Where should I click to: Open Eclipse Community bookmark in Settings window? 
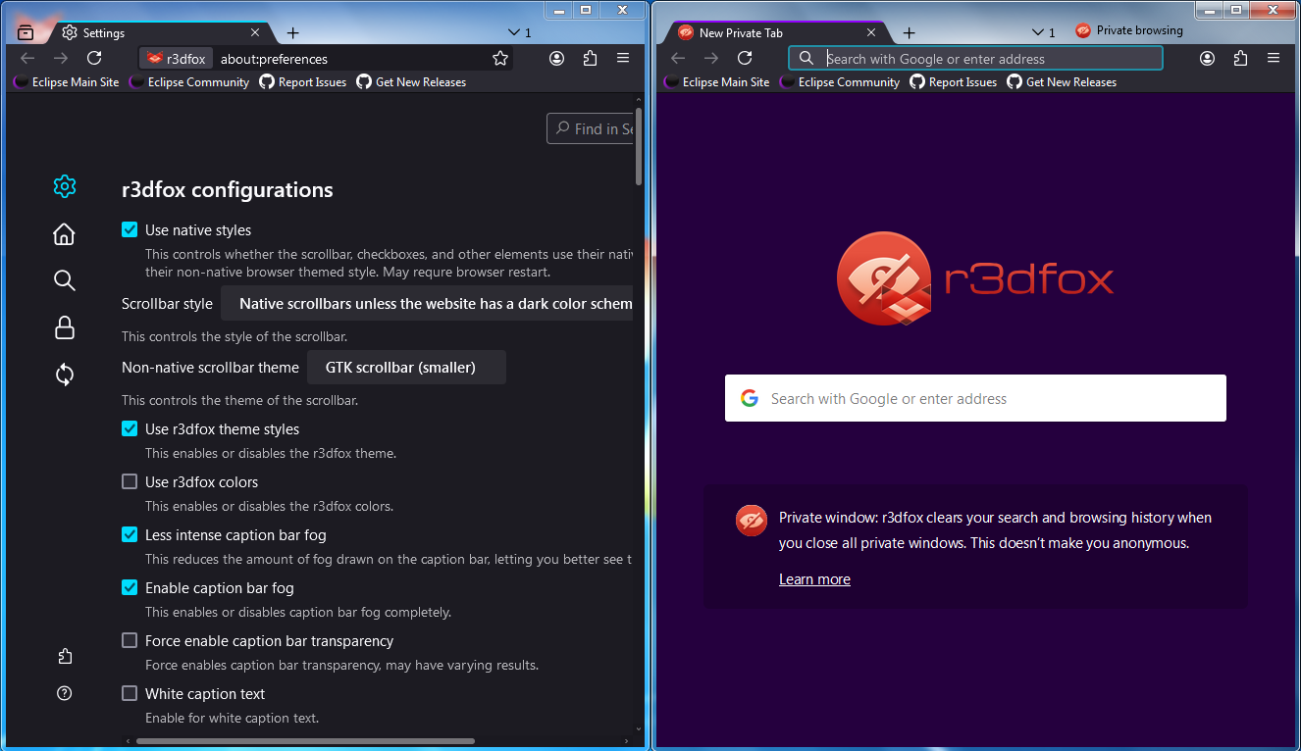click(x=190, y=82)
